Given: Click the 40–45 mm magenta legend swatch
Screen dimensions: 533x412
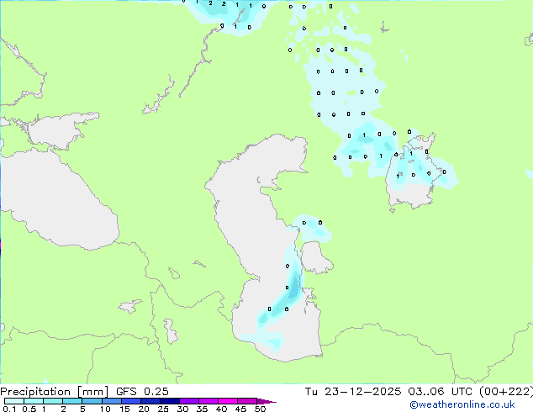Looking at the screenshot, I should coord(228,401).
